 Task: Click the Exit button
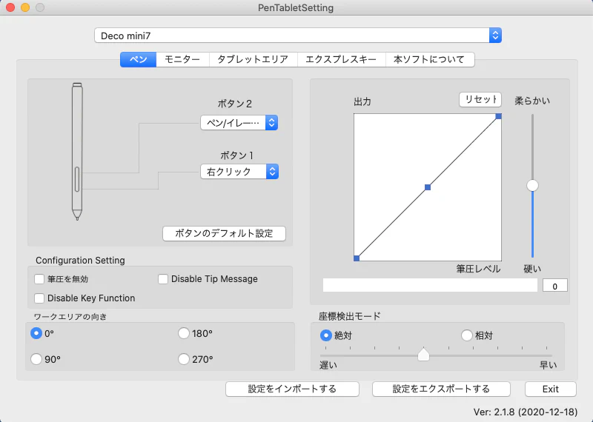click(x=551, y=389)
